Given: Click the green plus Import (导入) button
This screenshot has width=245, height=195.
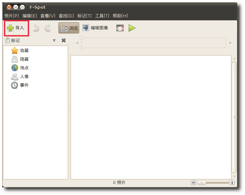Looking at the screenshot, I should click(16, 28).
